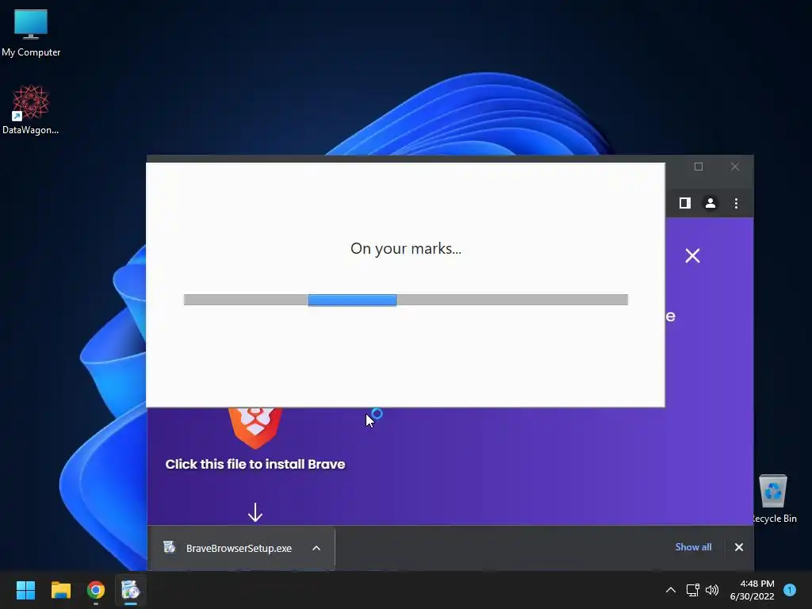The height and width of the screenshot is (609, 812).
Task: Close the Chrome downloads bar
Action: tap(739, 547)
